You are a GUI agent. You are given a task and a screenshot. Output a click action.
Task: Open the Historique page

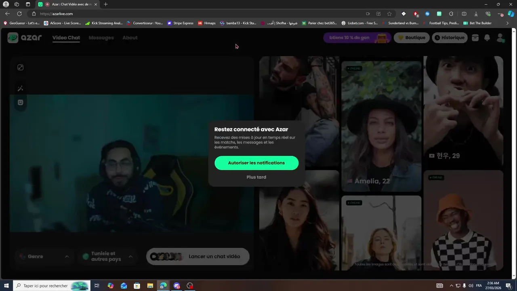(450, 38)
